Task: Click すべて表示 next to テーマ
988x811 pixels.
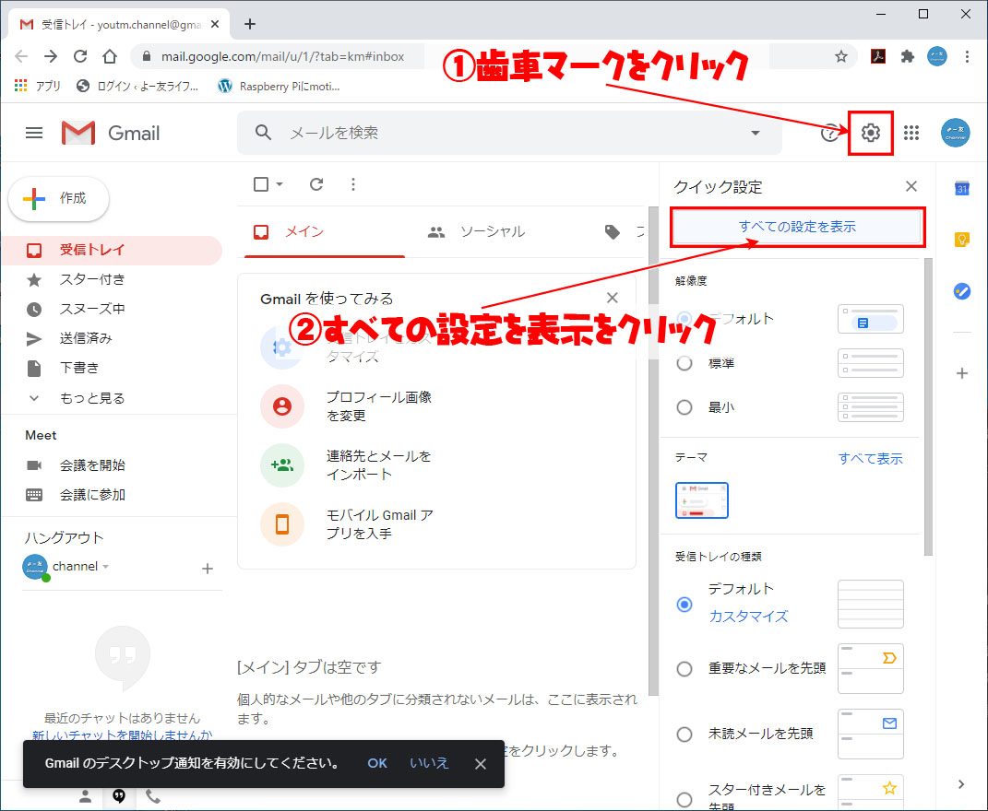Action: 870,457
